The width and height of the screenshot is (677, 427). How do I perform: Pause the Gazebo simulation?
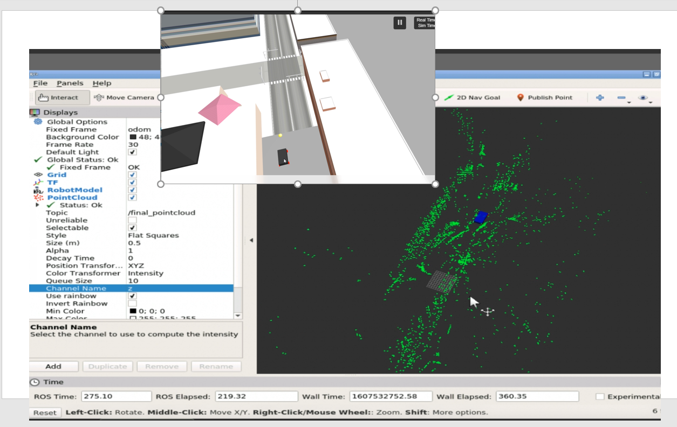click(400, 22)
